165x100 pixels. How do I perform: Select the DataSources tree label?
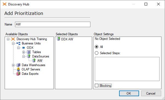41,56
